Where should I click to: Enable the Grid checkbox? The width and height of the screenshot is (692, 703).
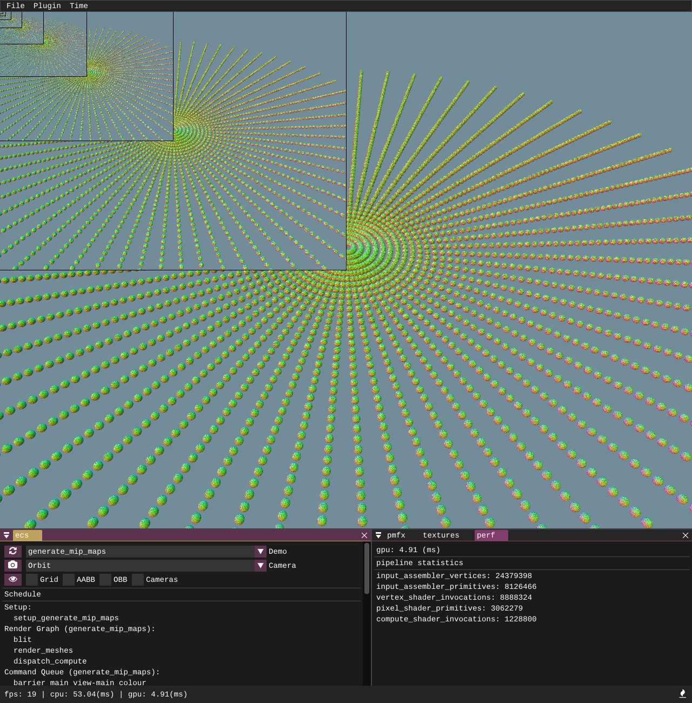tap(32, 579)
